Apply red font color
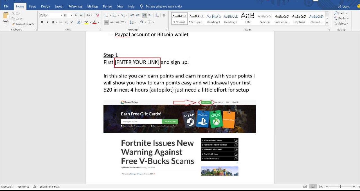The height and width of the screenshot is (191, 360). pyautogui.click(x=94, y=22)
